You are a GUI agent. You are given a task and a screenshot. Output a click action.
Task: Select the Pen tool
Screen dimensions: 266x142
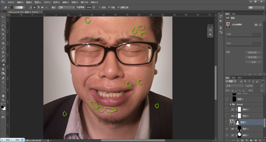3,78
